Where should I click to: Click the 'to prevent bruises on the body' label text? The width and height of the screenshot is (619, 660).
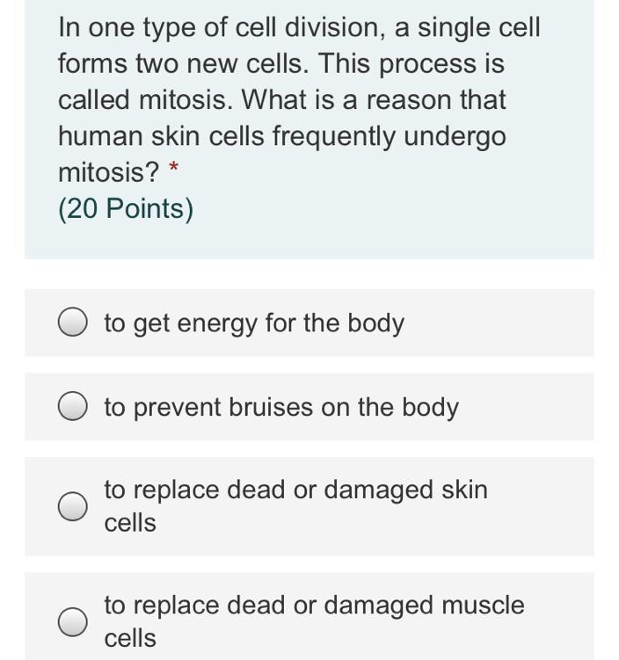click(x=281, y=408)
